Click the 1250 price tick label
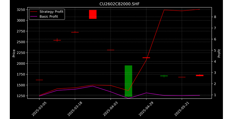233x119 pixels. [x=21, y=96]
